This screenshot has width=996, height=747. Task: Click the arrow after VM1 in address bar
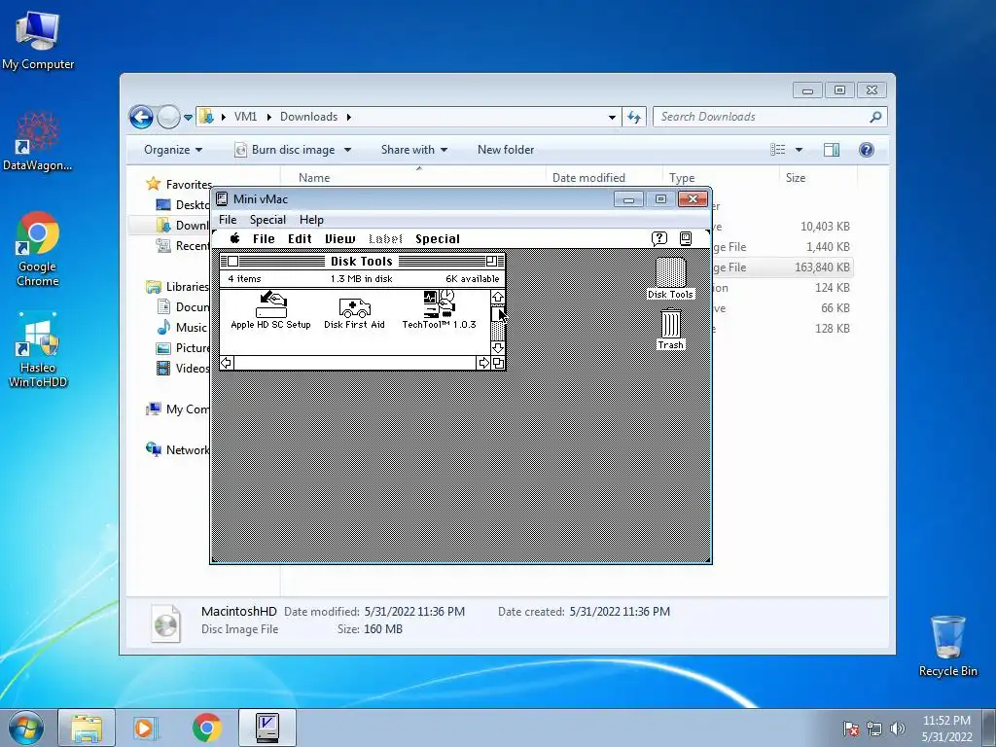(x=268, y=117)
